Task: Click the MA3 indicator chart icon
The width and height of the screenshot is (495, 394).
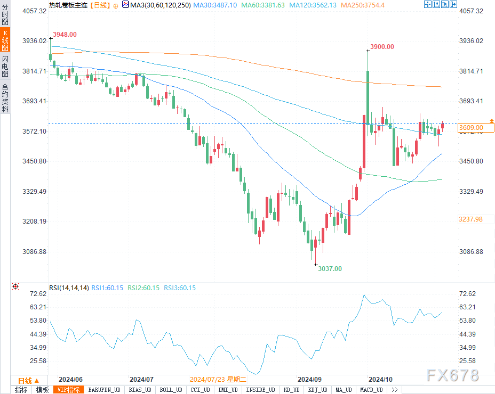Action: pyautogui.click(x=125, y=5)
